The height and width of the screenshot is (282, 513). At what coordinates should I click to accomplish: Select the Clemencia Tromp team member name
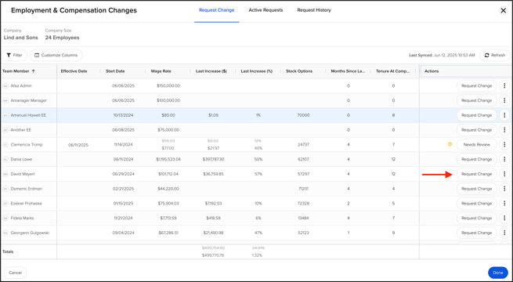click(x=27, y=145)
